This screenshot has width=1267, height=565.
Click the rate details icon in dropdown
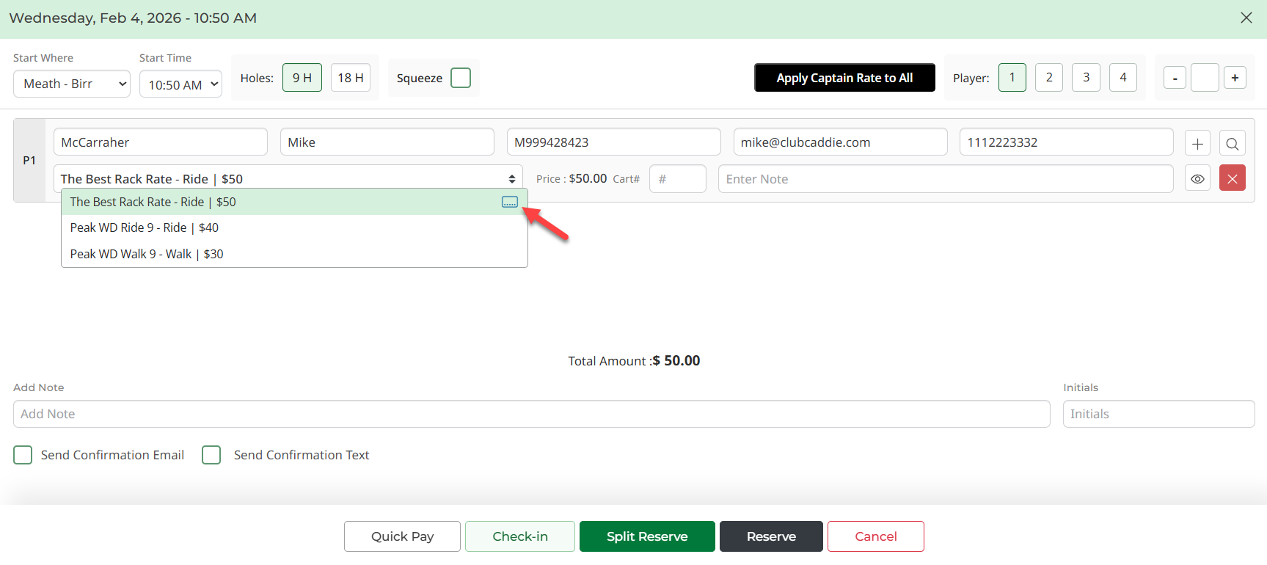(510, 202)
